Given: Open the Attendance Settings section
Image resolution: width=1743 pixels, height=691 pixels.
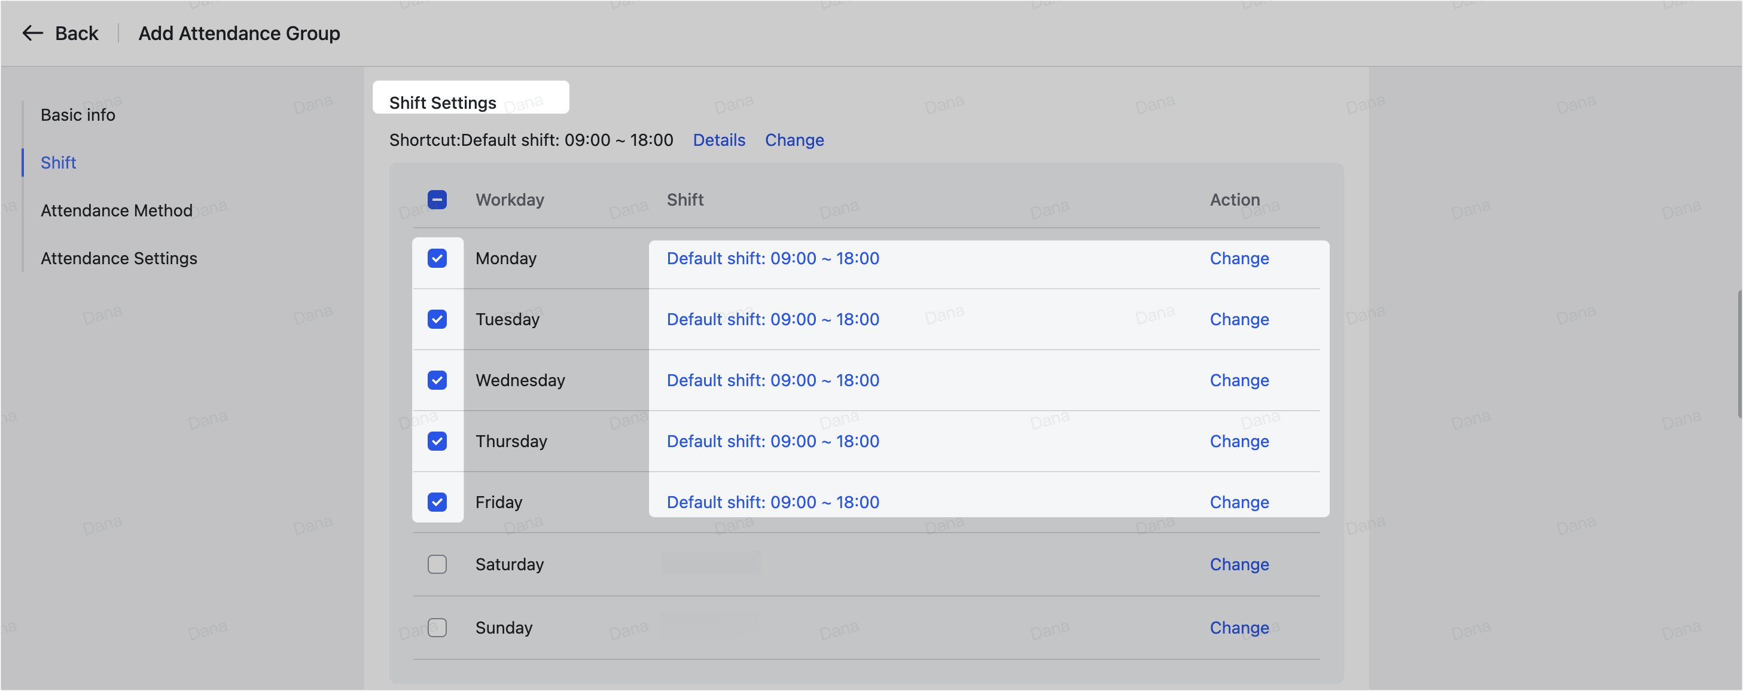Looking at the screenshot, I should click(118, 258).
